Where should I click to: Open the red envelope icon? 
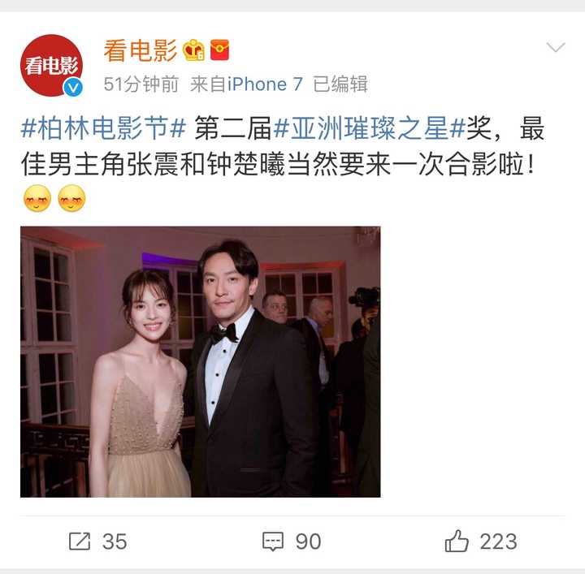click(219, 50)
